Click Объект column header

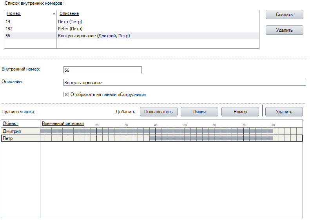pos(11,123)
